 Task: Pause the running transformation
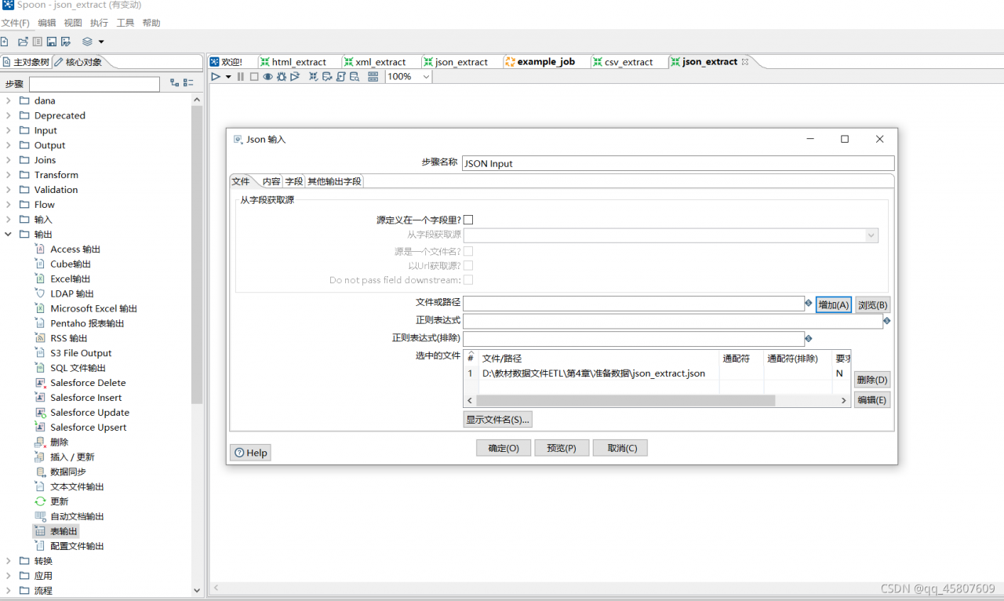pyautogui.click(x=241, y=77)
